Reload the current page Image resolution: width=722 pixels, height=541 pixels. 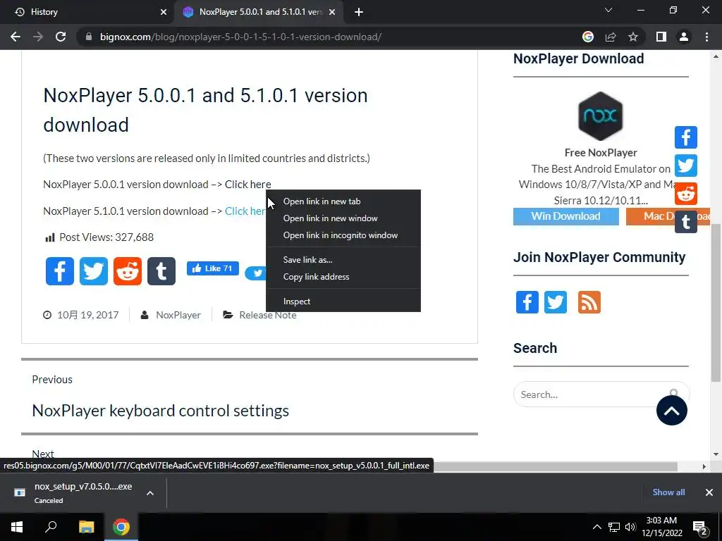(x=61, y=37)
